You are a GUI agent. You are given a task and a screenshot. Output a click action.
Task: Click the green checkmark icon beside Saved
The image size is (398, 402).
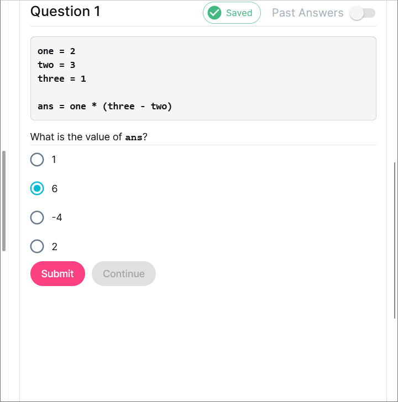[x=214, y=13]
